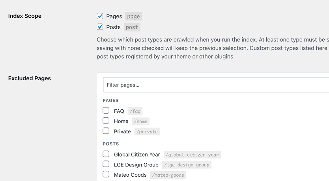Tick the FAQ page exclusion checkbox
The image size is (329, 181).
pyautogui.click(x=106, y=111)
